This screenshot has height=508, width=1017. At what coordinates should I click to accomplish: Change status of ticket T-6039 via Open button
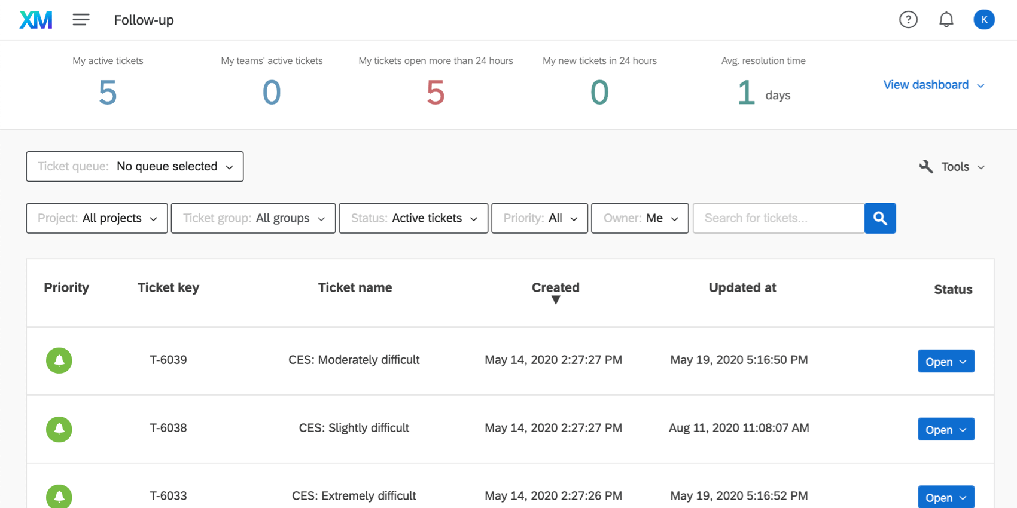[x=946, y=362]
